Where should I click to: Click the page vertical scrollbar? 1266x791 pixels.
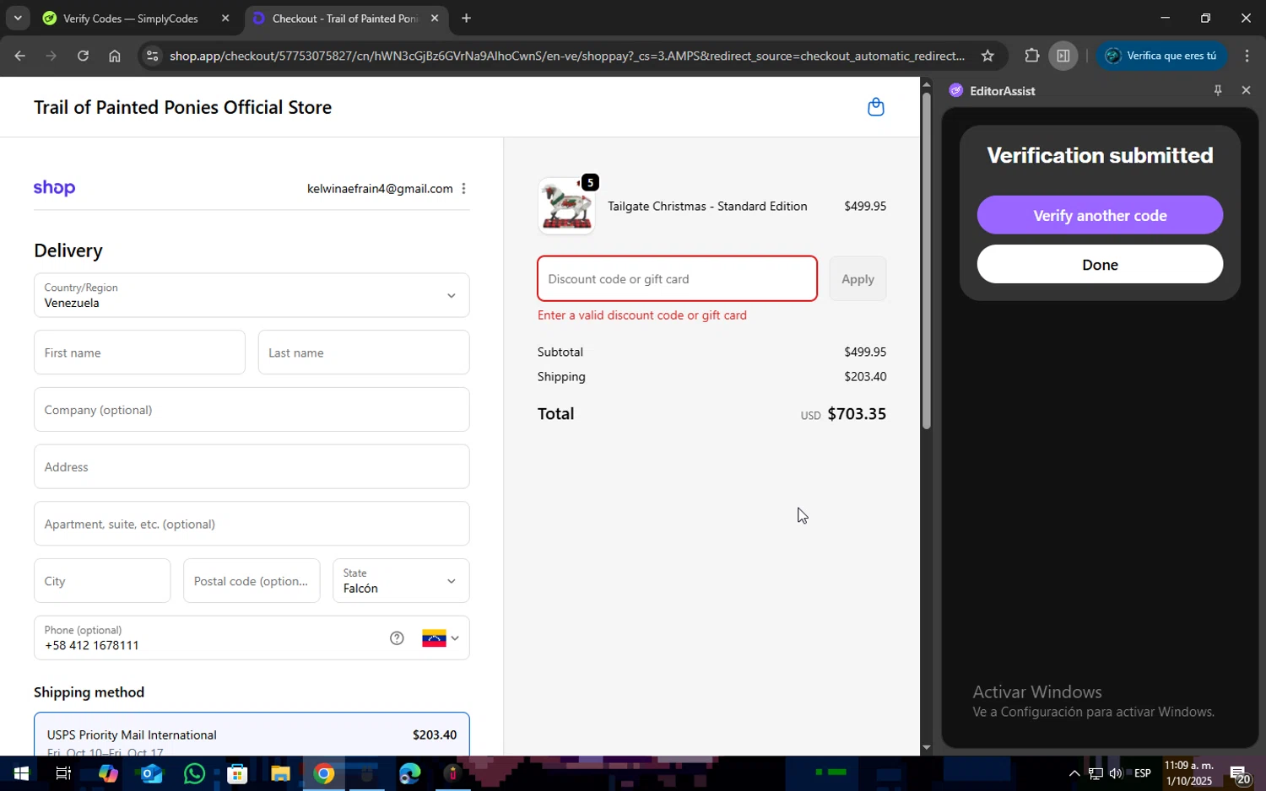coord(926,261)
